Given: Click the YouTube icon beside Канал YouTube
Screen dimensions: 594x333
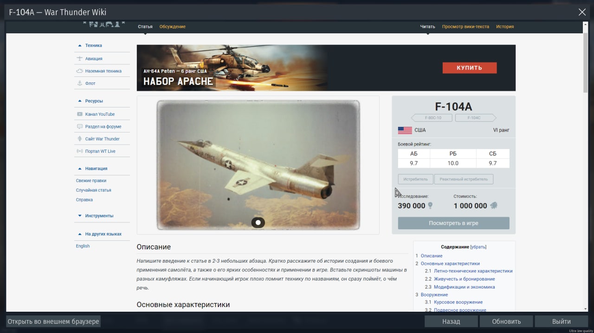Looking at the screenshot, I should tap(80, 114).
